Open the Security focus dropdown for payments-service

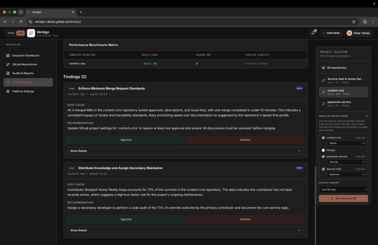pyautogui.click(x=346, y=162)
